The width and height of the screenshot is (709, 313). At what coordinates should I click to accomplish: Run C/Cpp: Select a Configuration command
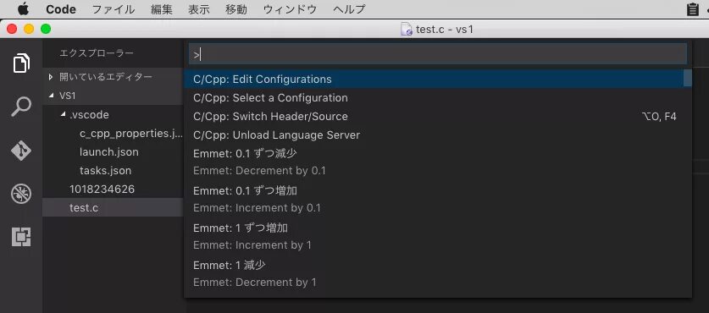point(438,97)
